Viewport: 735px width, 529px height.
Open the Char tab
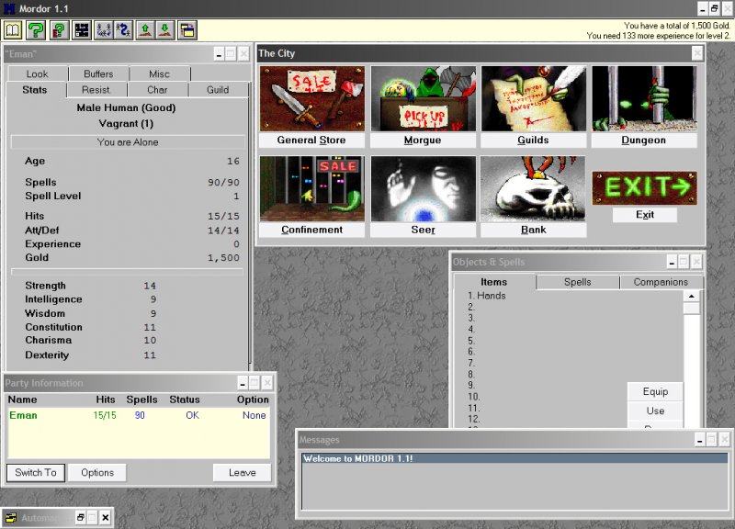click(x=157, y=89)
